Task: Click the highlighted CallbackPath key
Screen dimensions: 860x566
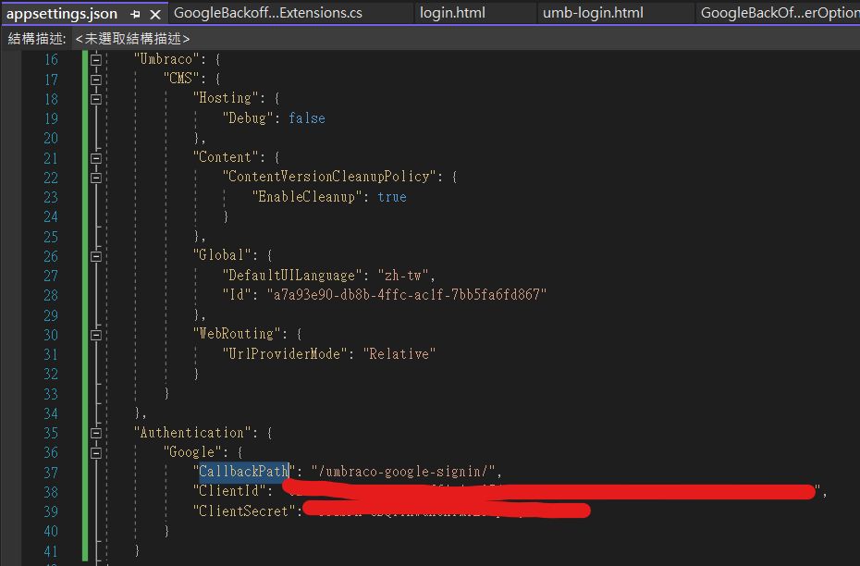Action: [x=243, y=471]
